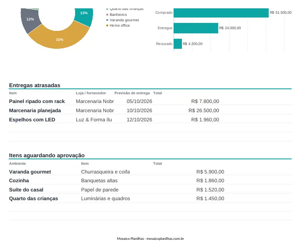Image resolution: width=300 pixels, height=249 pixels.
Task: Click the Loja / fornecedor column header
Action: click(91, 93)
